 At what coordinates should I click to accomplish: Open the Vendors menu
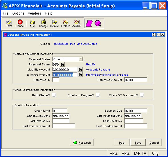click(34, 13)
